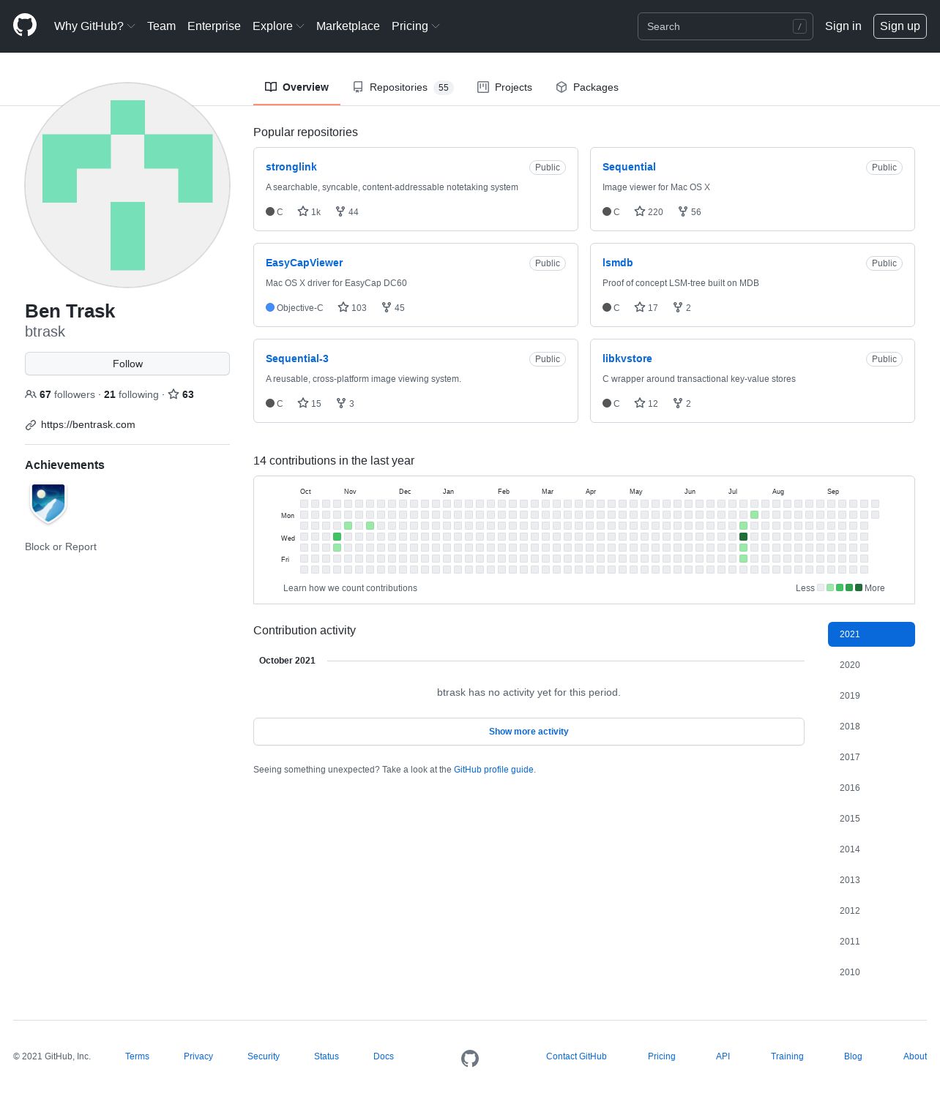Open the Sequential repository
Viewport: 940px width, 1104px height.
pyautogui.click(x=629, y=167)
